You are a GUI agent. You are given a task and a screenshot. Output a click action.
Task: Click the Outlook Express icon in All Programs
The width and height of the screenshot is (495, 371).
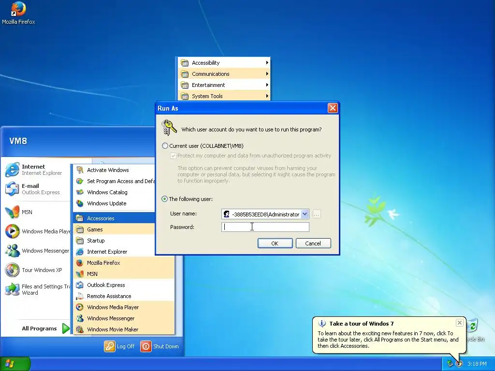[x=80, y=285]
